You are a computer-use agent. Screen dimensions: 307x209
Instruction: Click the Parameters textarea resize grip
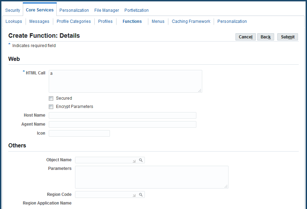[226, 186]
